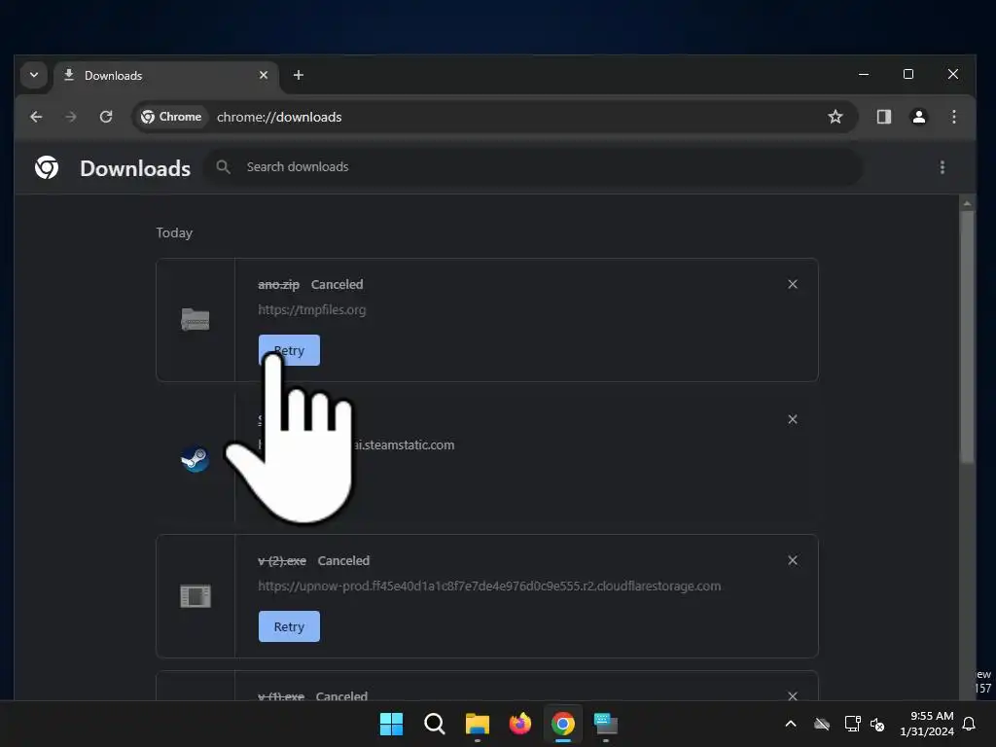The width and height of the screenshot is (996, 747).
Task: Bookmark this page with the star icon
Action: point(836,117)
